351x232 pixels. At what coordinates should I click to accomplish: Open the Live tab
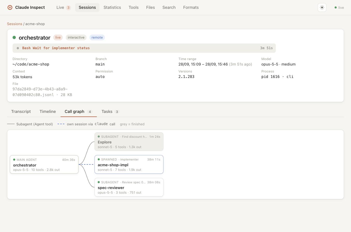click(x=63, y=8)
